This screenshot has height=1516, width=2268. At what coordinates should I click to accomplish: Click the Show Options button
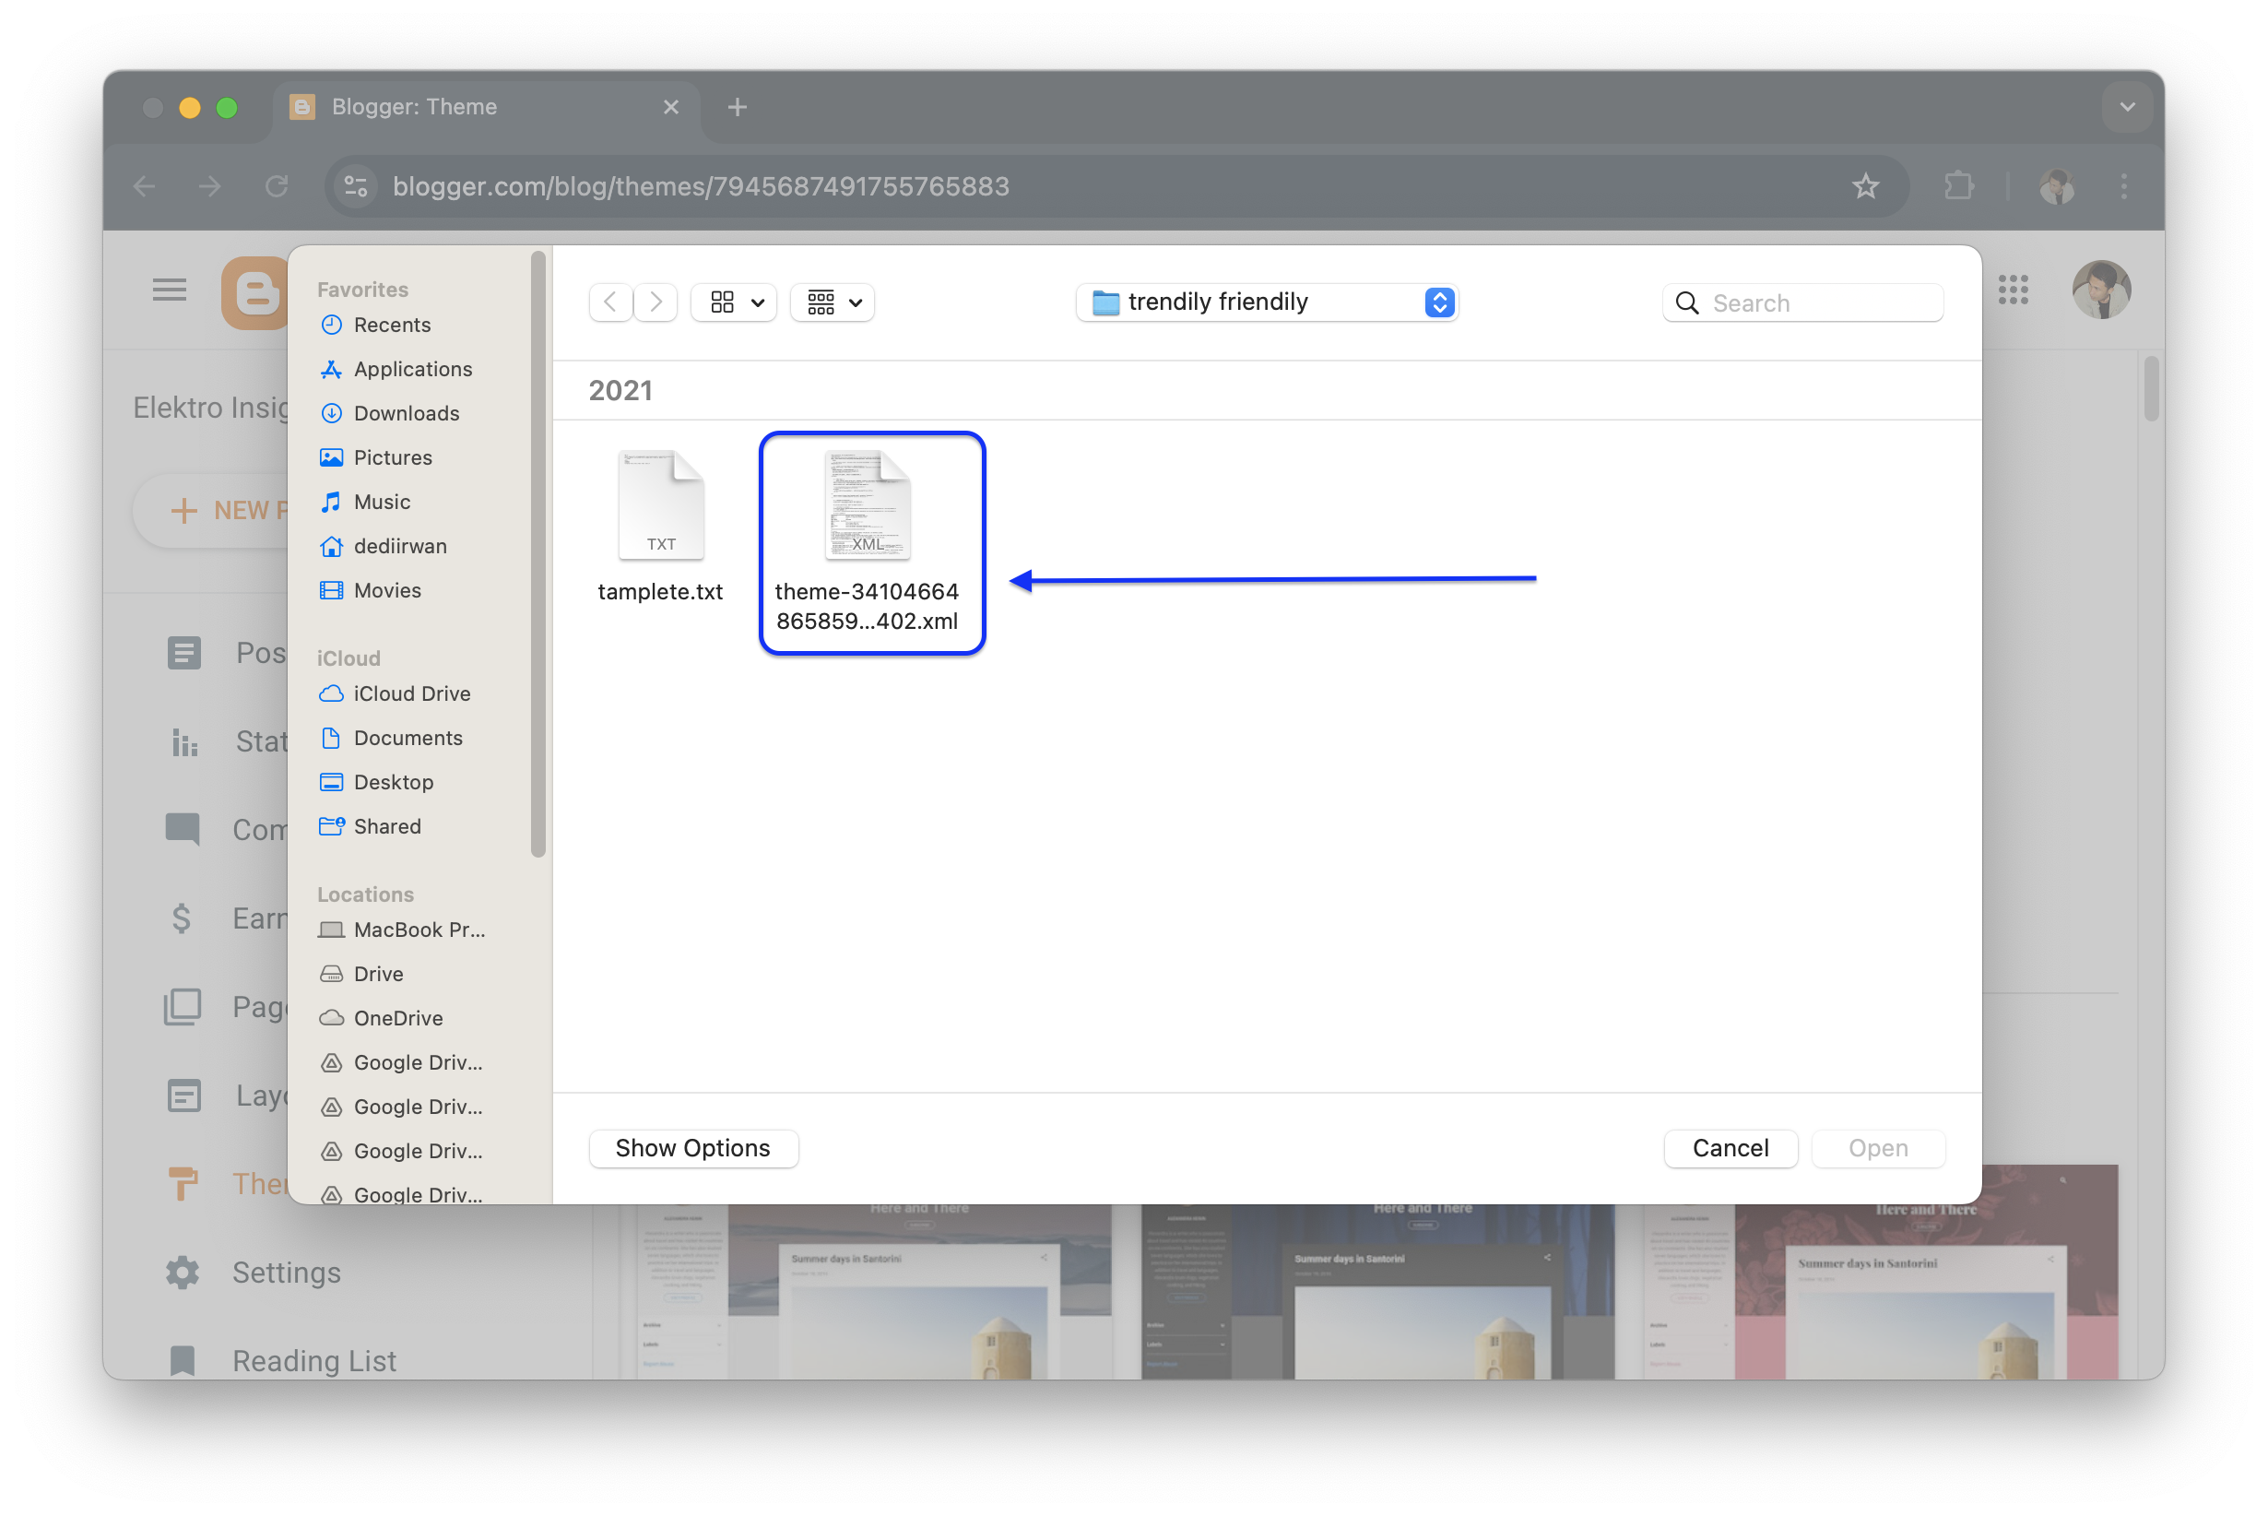pos(693,1148)
